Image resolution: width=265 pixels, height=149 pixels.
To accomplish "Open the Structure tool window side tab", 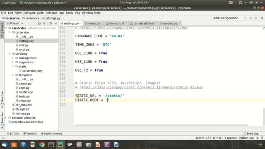I will pyautogui.click(x=2, y=99).
